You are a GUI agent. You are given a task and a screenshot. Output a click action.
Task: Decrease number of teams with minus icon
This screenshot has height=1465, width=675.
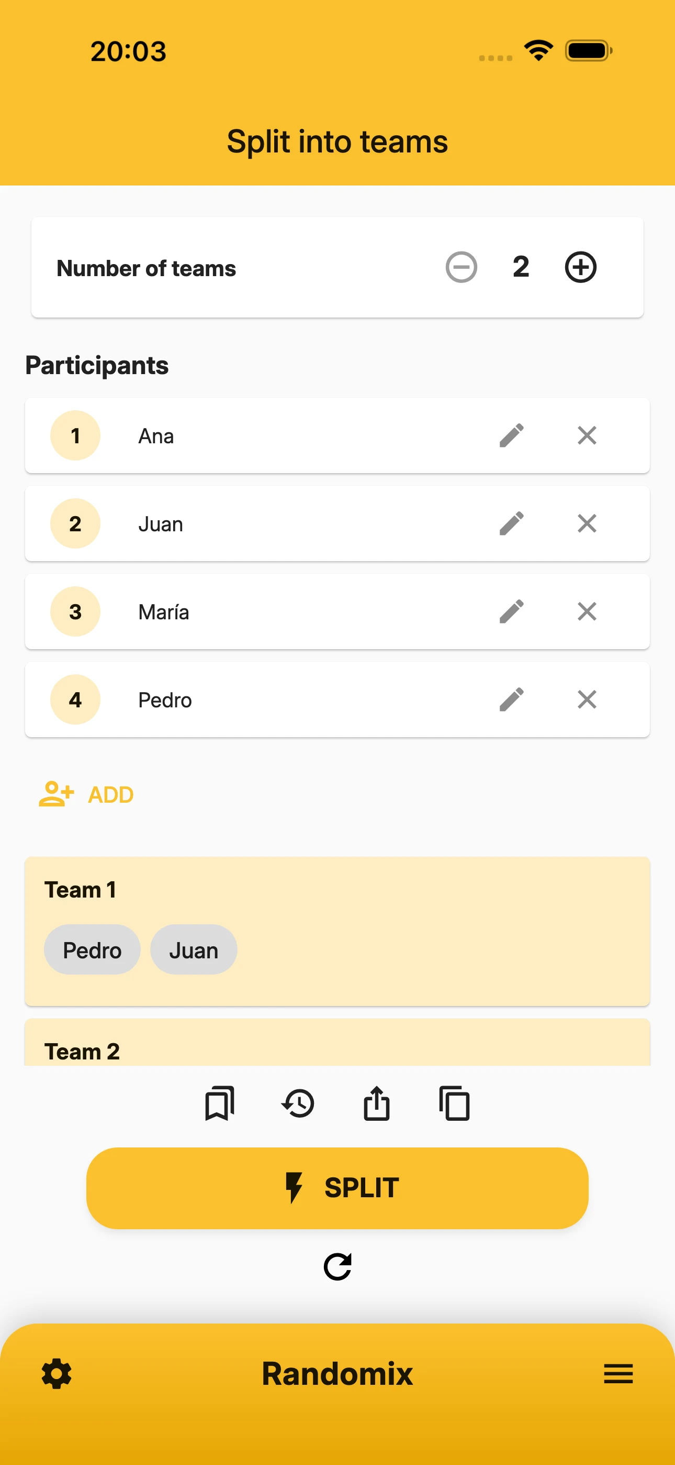pos(461,267)
